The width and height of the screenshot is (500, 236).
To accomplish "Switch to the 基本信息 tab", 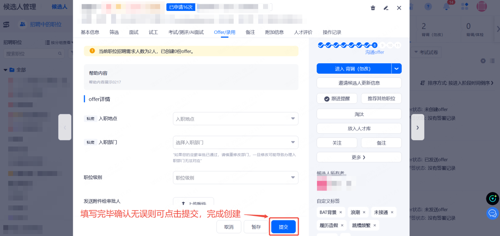I will 90,32.
